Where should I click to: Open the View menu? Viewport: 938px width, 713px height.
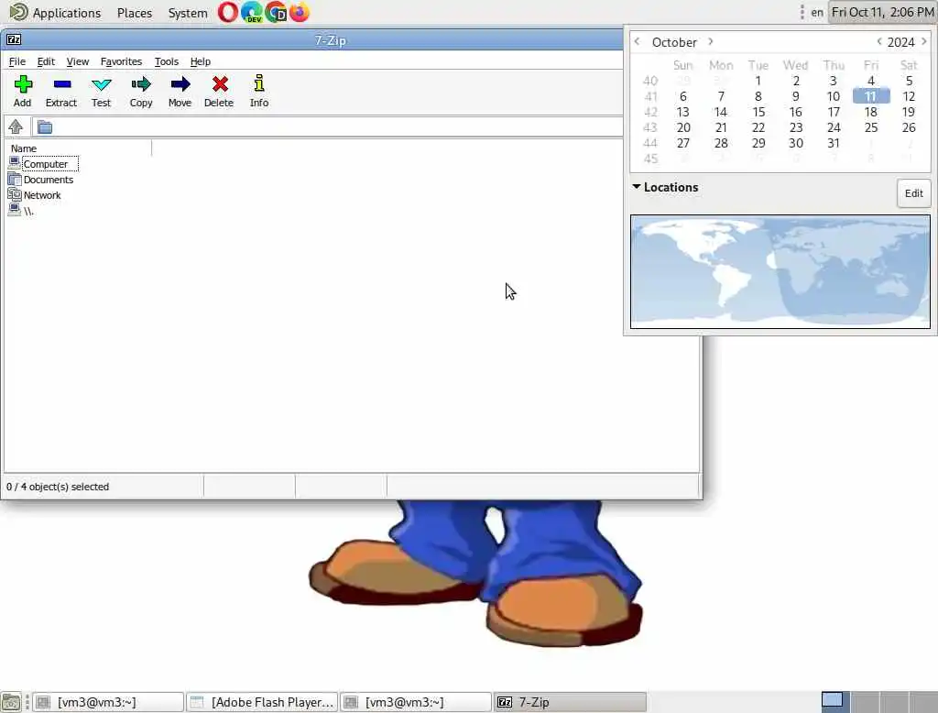pos(78,61)
